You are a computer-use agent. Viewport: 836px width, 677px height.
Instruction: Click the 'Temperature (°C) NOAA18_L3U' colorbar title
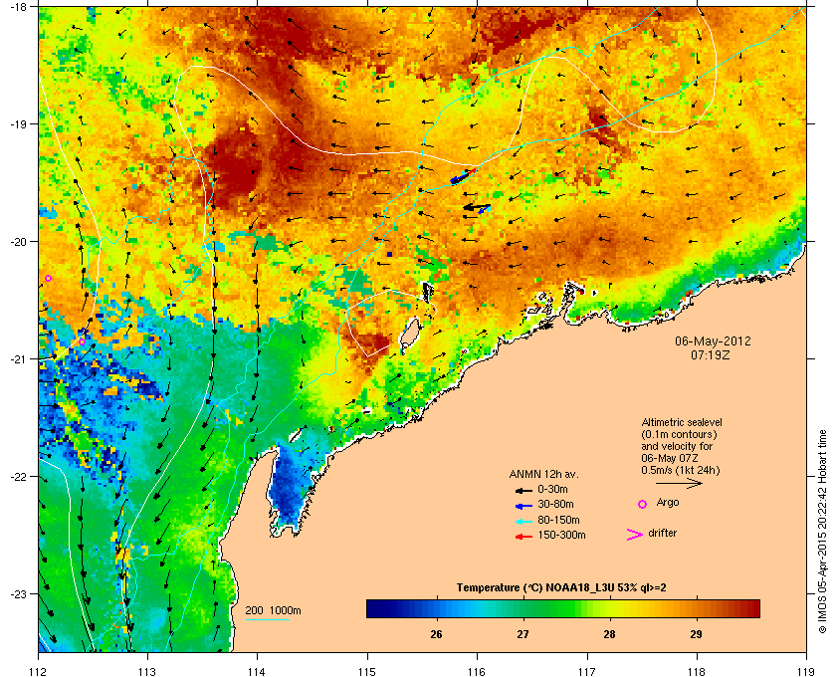click(x=534, y=588)
